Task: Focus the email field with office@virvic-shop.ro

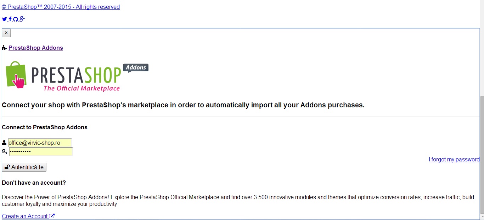Action: [40, 143]
